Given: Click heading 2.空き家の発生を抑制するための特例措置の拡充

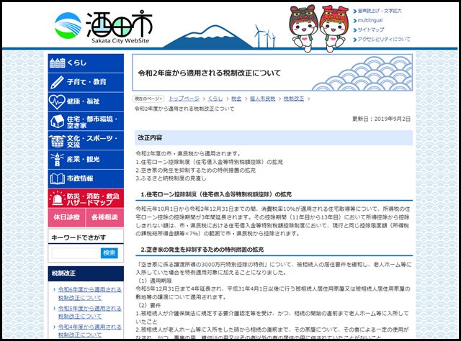Looking at the screenshot, I should point(202,250).
